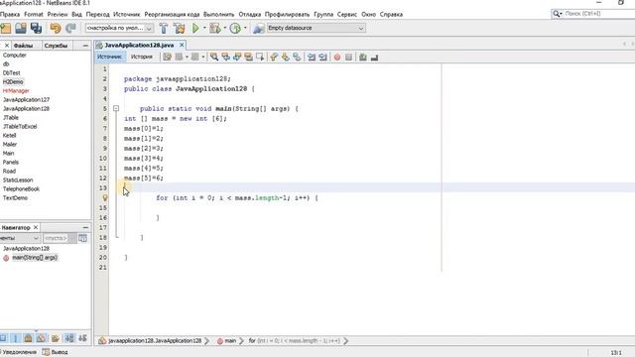The width and height of the screenshot is (635, 357).
Task: Toggle highlight search results in editor
Action: pyautogui.click(x=248, y=58)
